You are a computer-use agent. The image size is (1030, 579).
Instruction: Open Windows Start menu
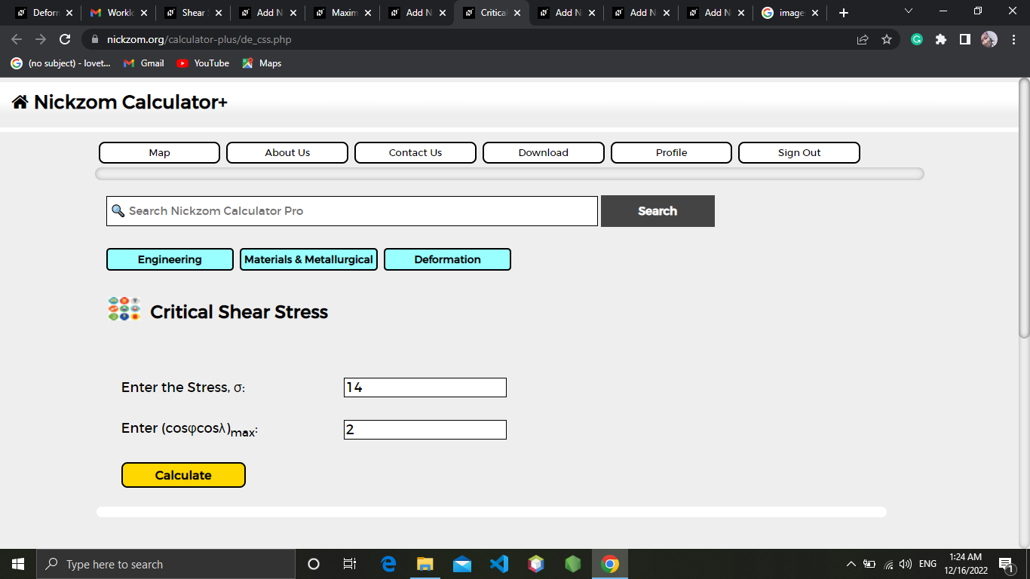[18, 564]
